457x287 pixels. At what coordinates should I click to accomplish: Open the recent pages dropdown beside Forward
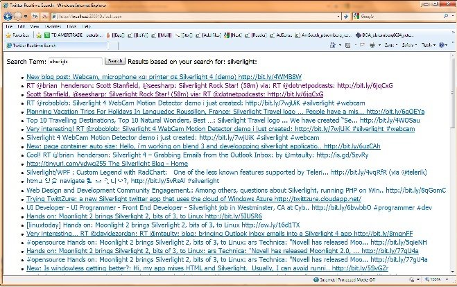tap(26, 17)
